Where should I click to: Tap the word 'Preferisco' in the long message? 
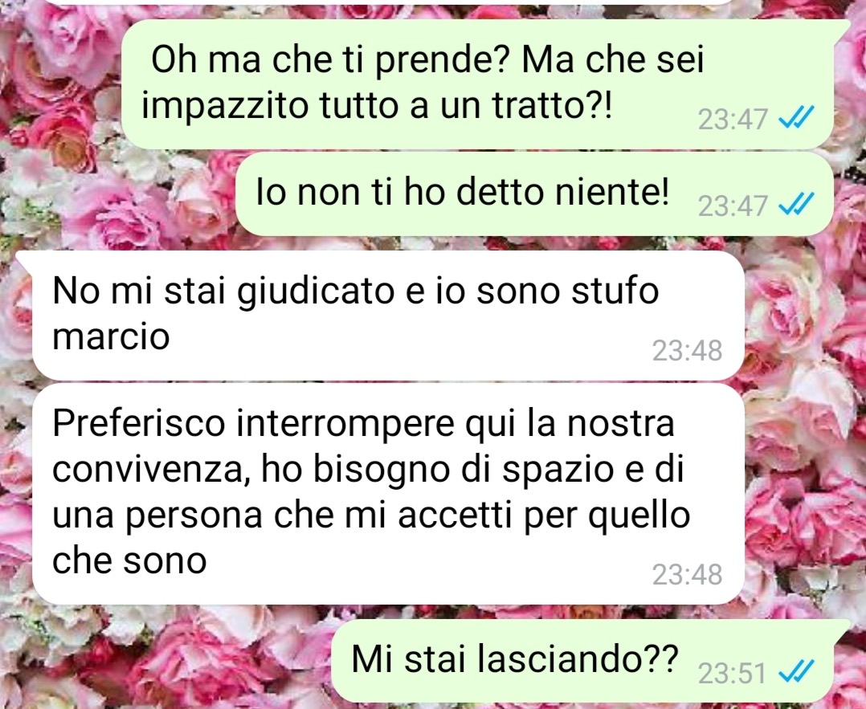(x=139, y=424)
